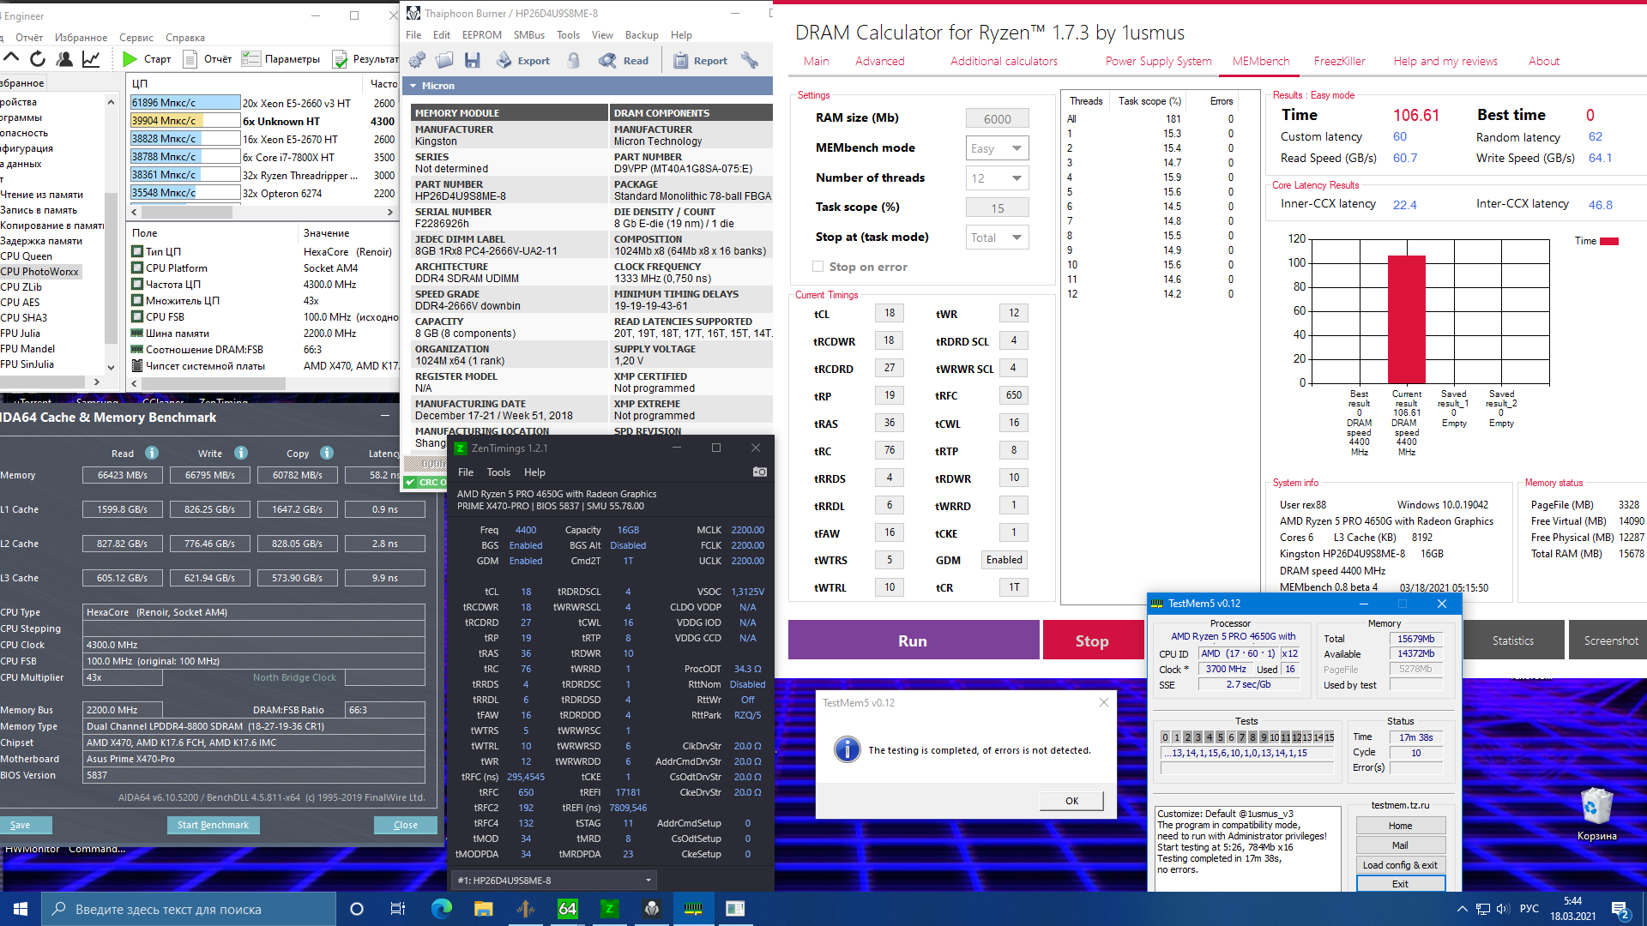Click the Read info icon in AIDA64 benchmark
Screen dimensions: 1647x926
click(x=152, y=453)
